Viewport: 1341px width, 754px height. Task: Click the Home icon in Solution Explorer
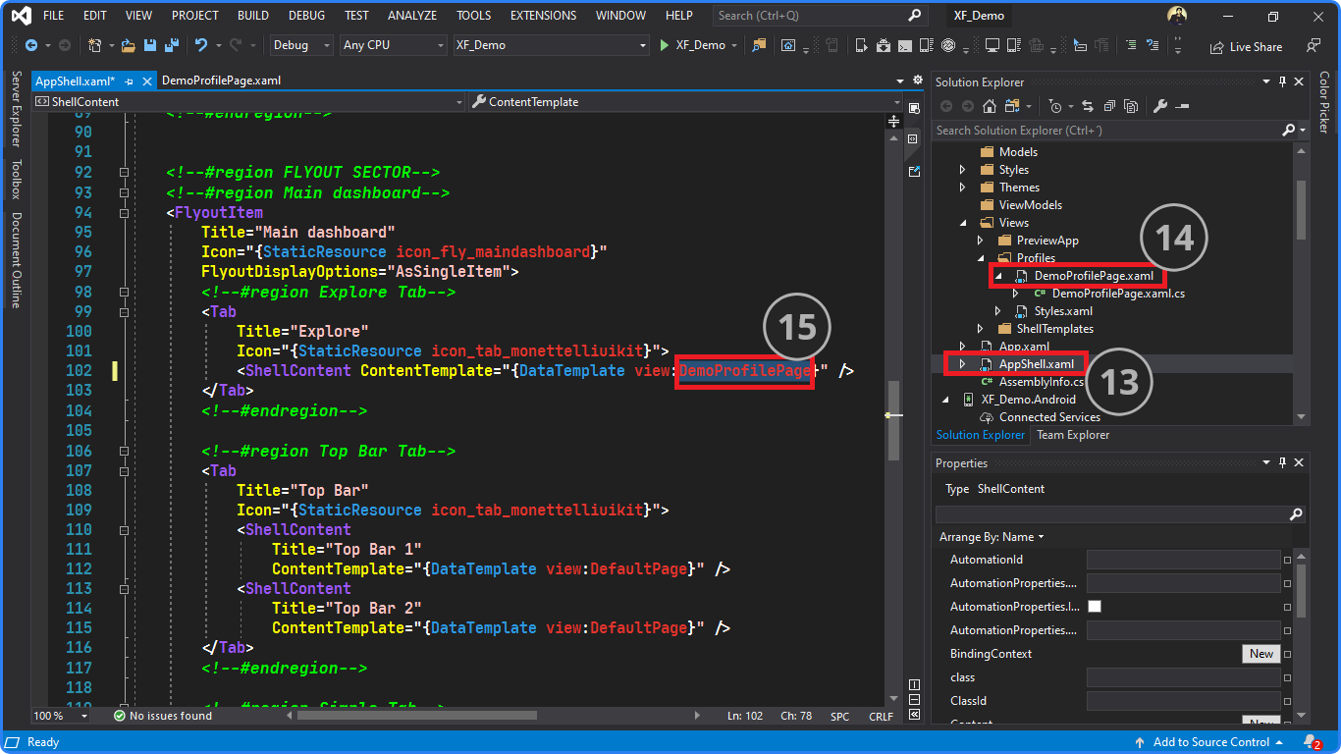[x=990, y=106]
